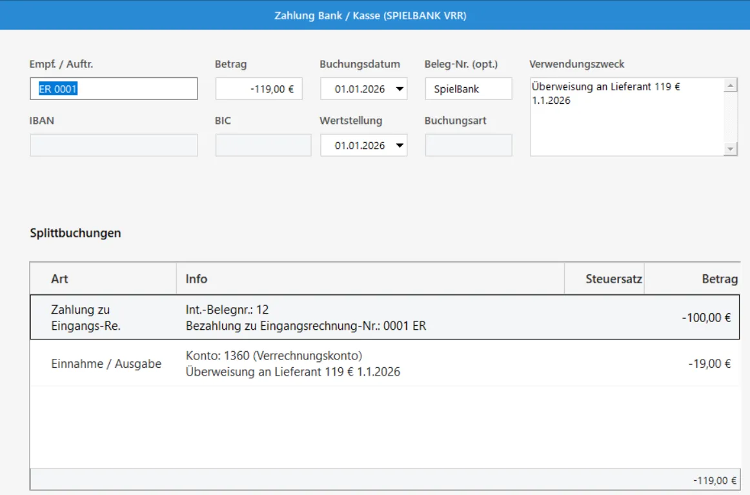The width and height of the screenshot is (750, 495).
Task: Click the Beleg-Nr. field containing SpielBank
Action: tap(468, 89)
